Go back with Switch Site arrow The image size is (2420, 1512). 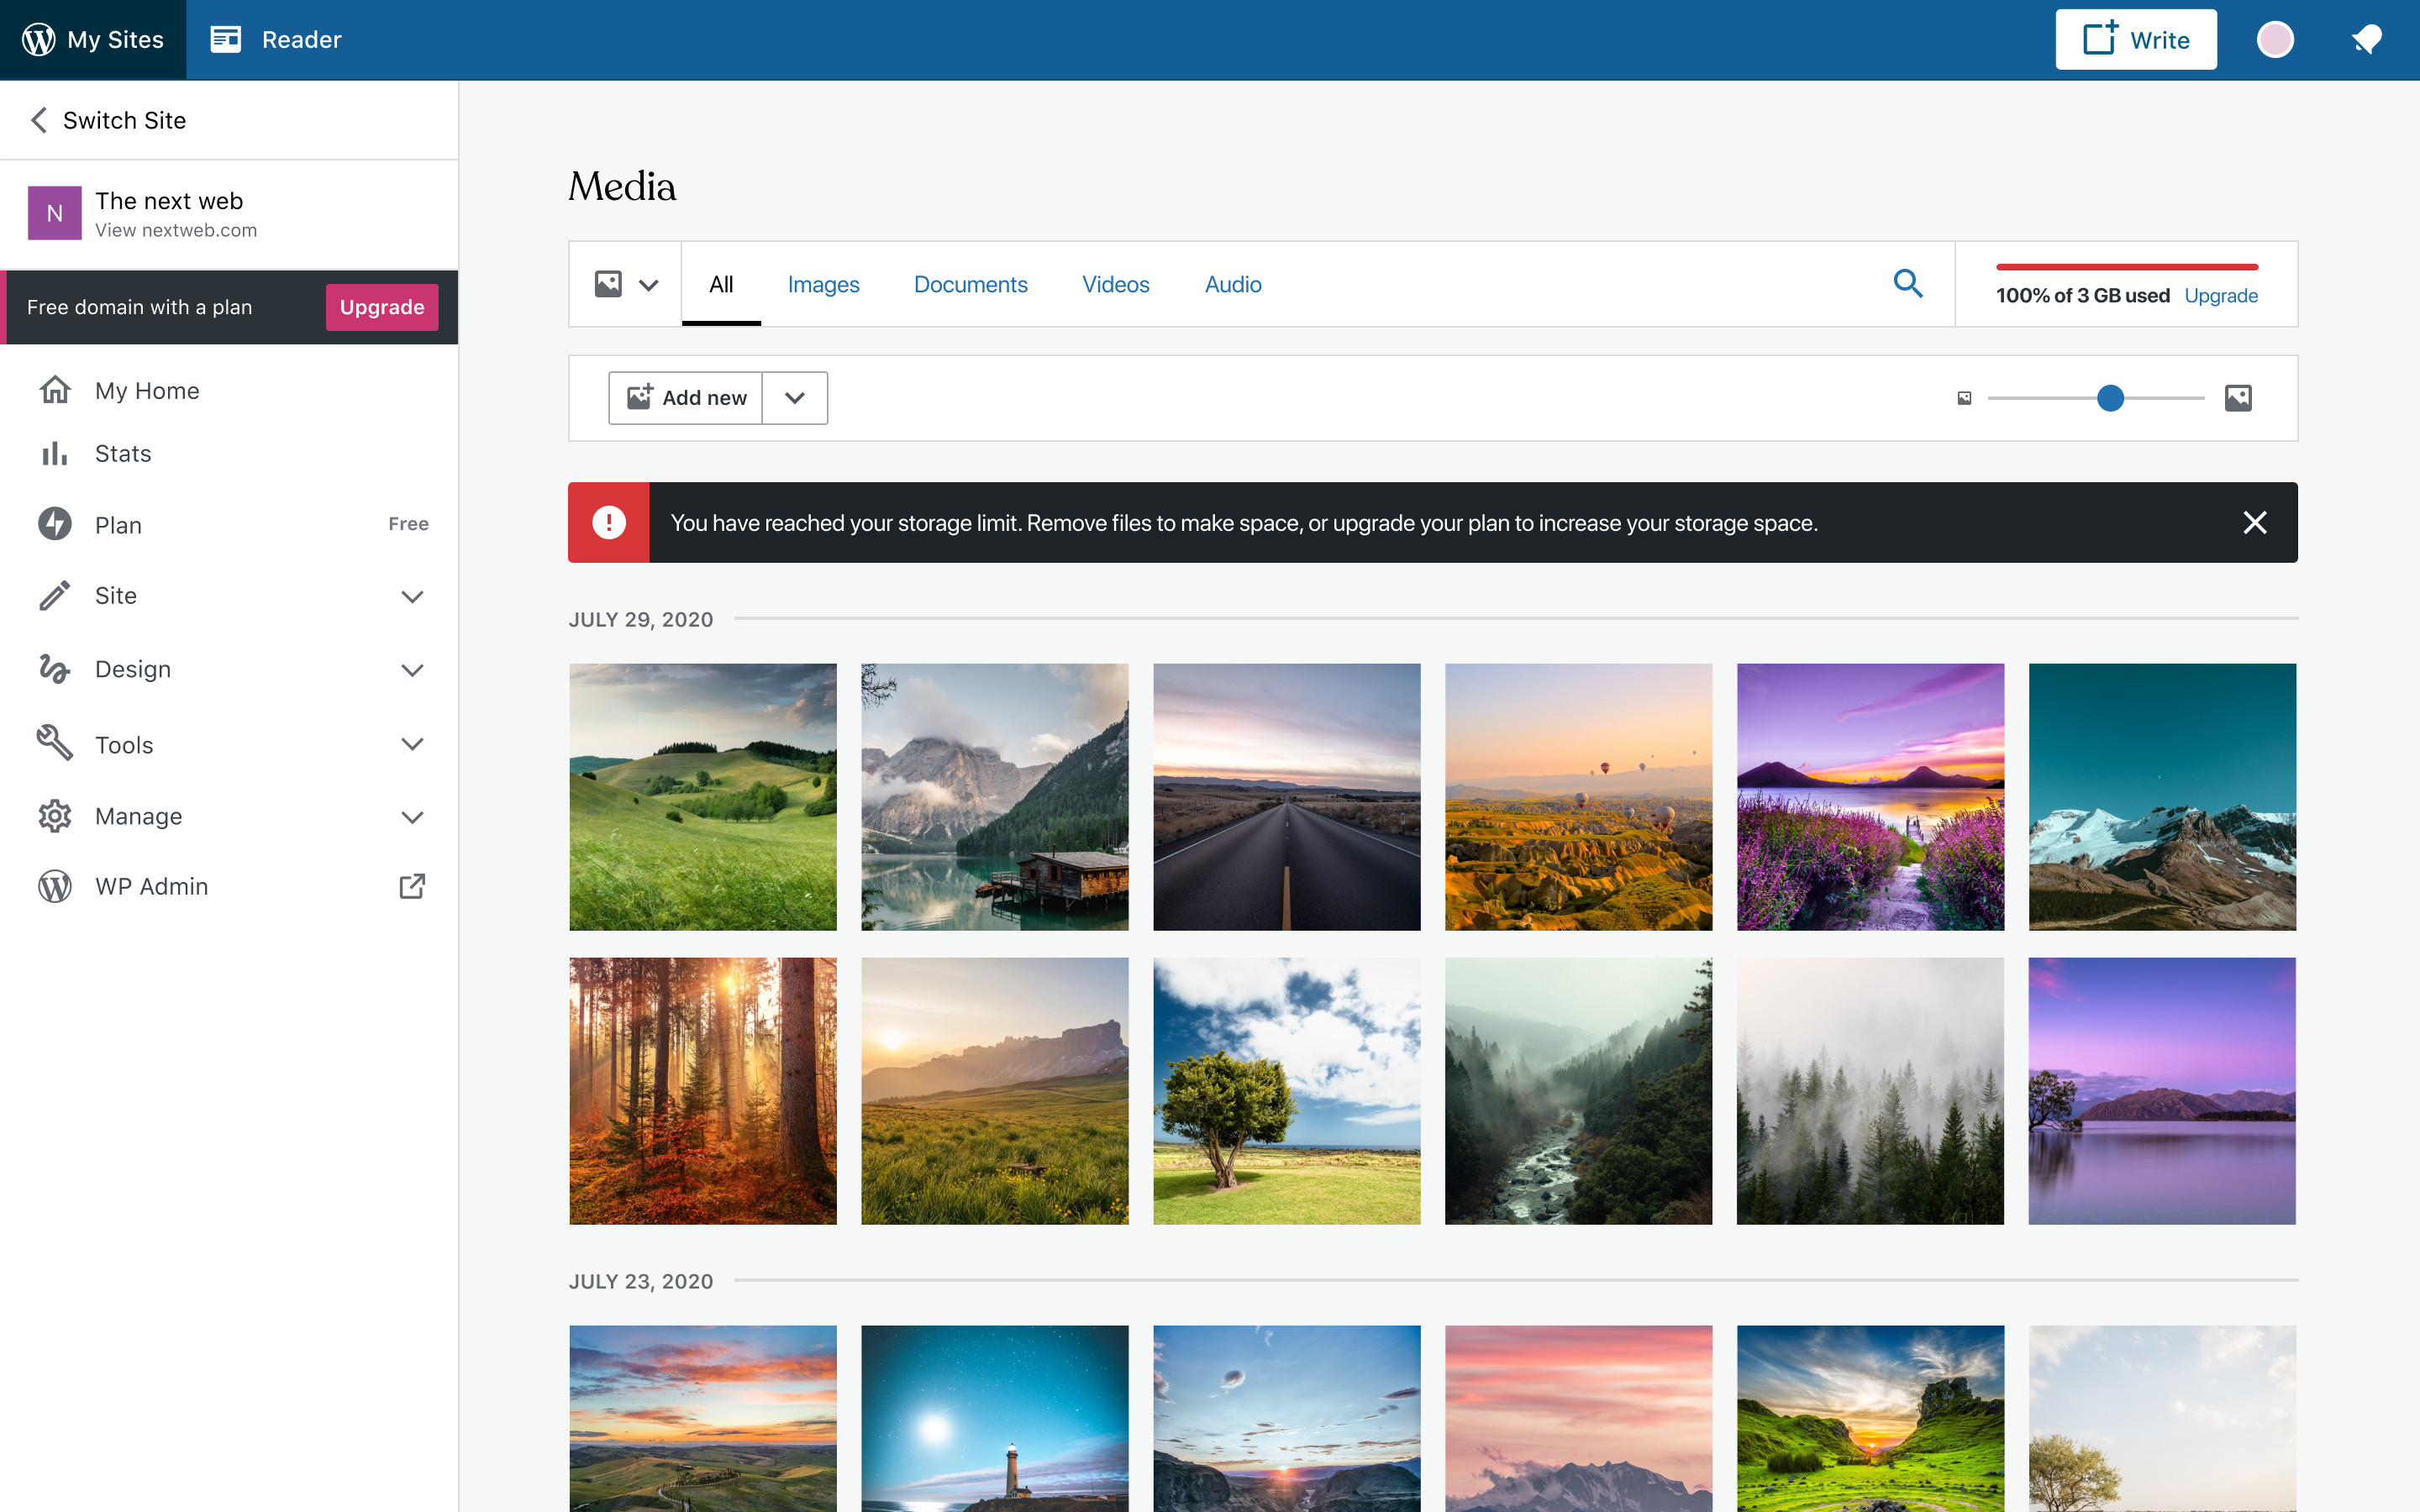pyautogui.click(x=39, y=120)
